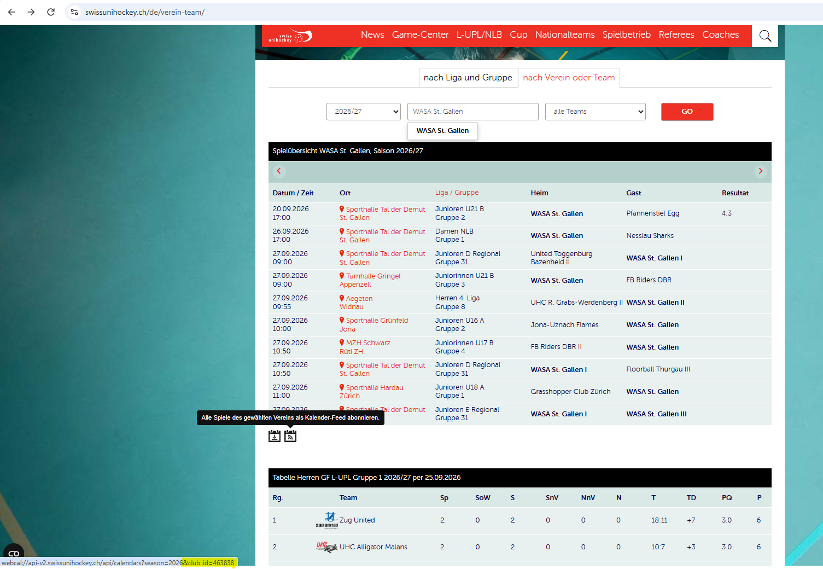Click the red GO button

click(687, 112)
